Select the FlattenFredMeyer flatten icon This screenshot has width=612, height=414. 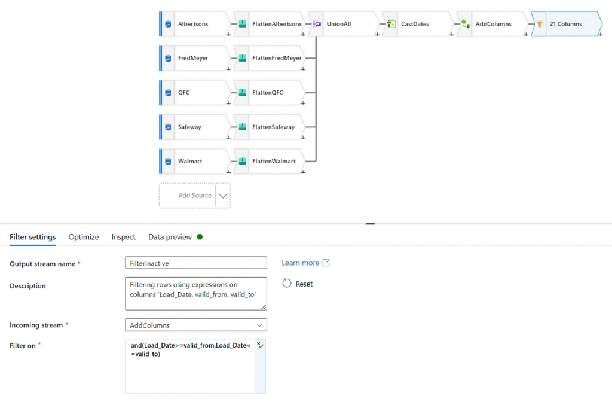pos(243,58)
